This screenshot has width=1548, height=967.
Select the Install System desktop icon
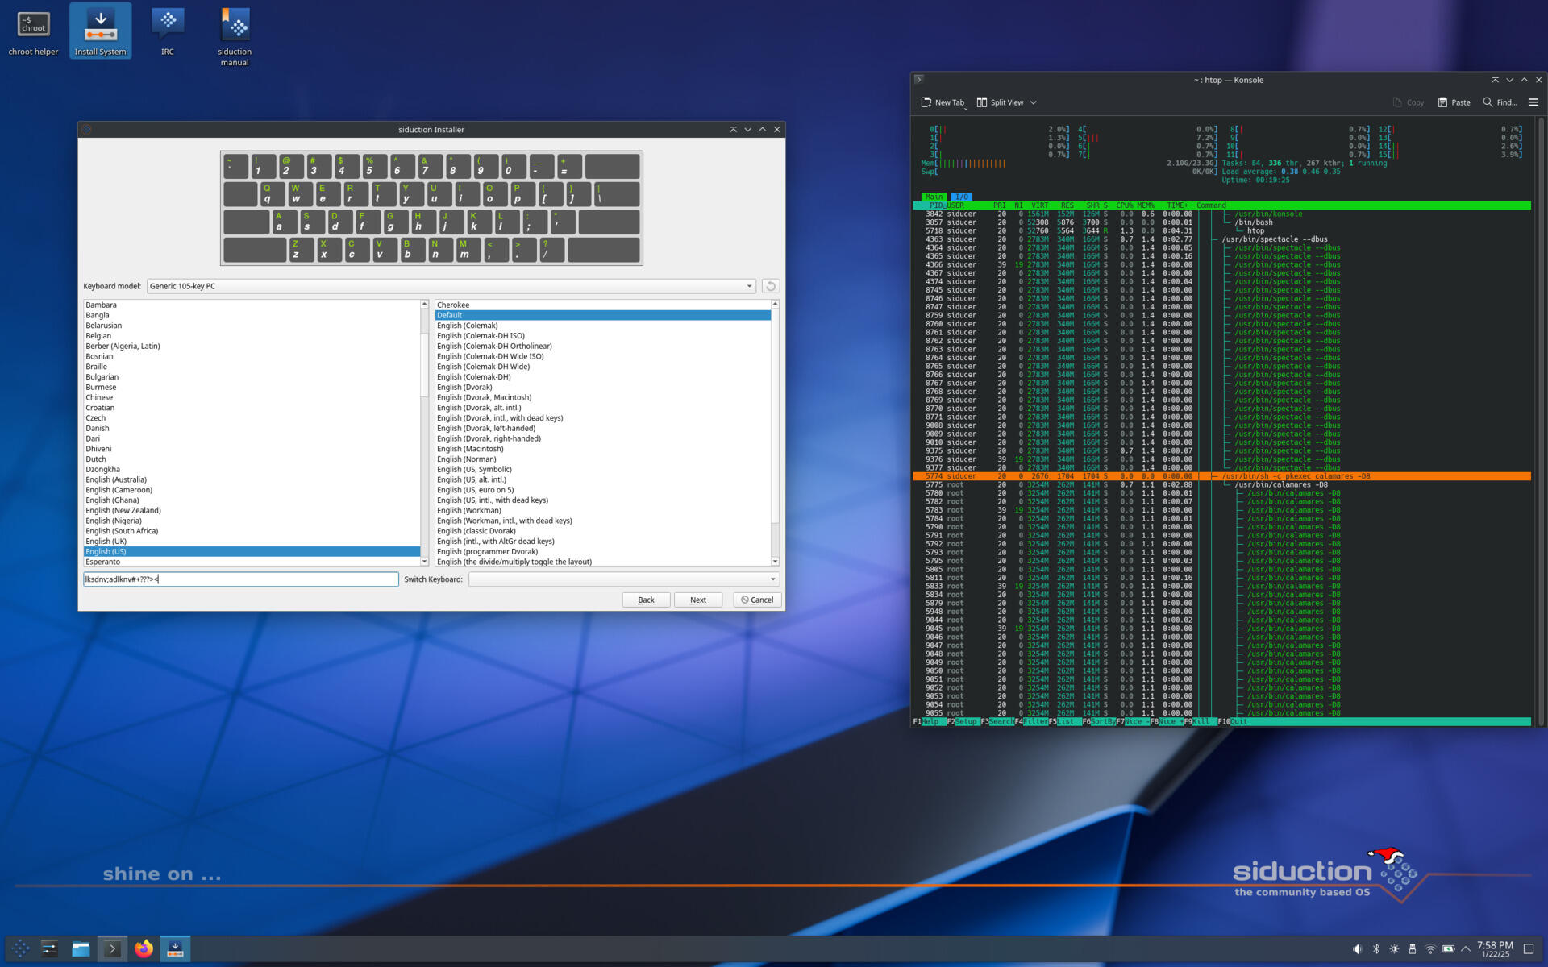[100, 32]
